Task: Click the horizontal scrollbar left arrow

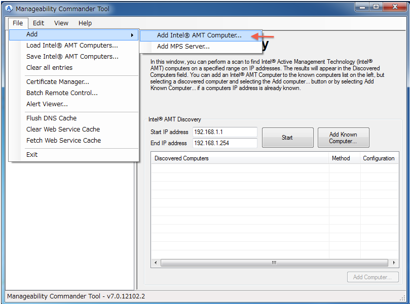Action: (x=156, y=263)
